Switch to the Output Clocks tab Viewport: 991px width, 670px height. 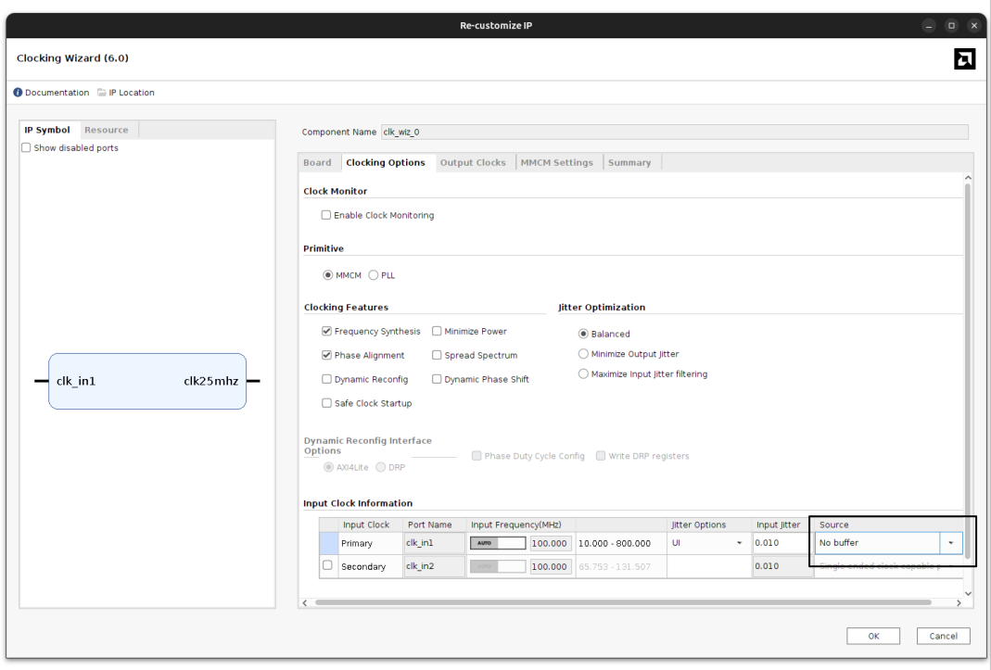[x=473, y=163]
